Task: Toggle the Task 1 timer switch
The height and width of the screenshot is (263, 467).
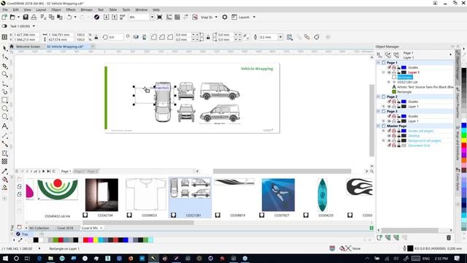Action: tap(4, 26)
